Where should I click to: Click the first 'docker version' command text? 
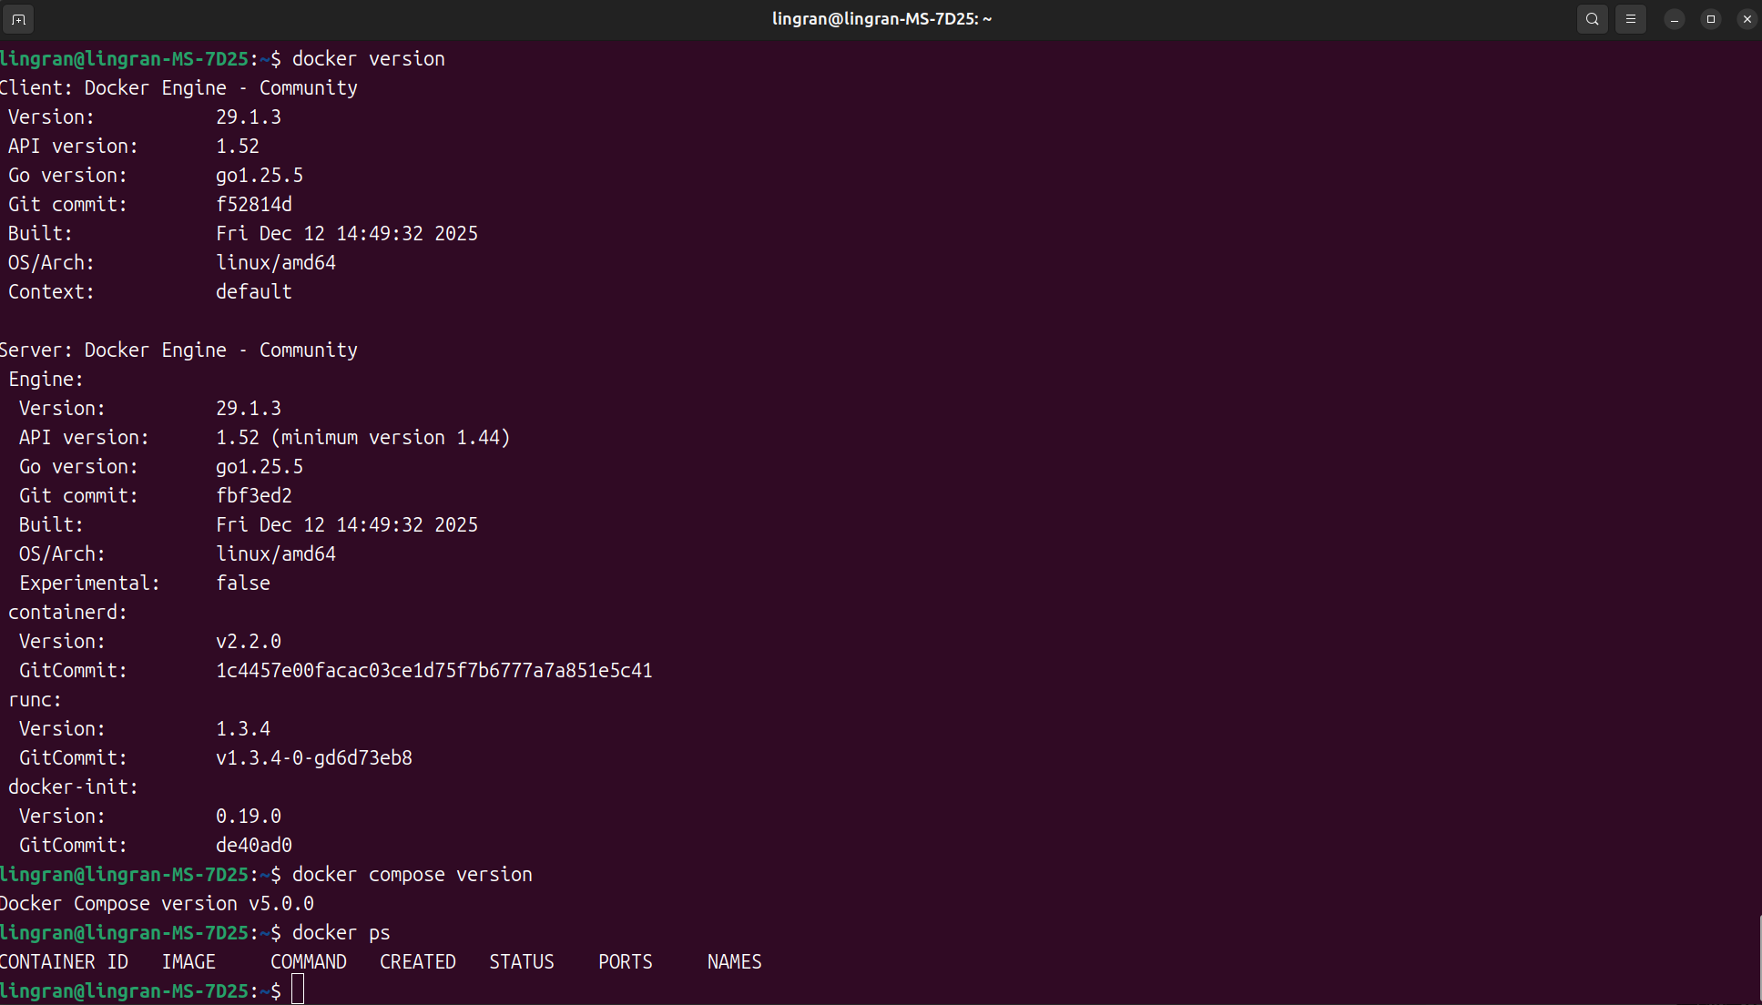[368, 59]
